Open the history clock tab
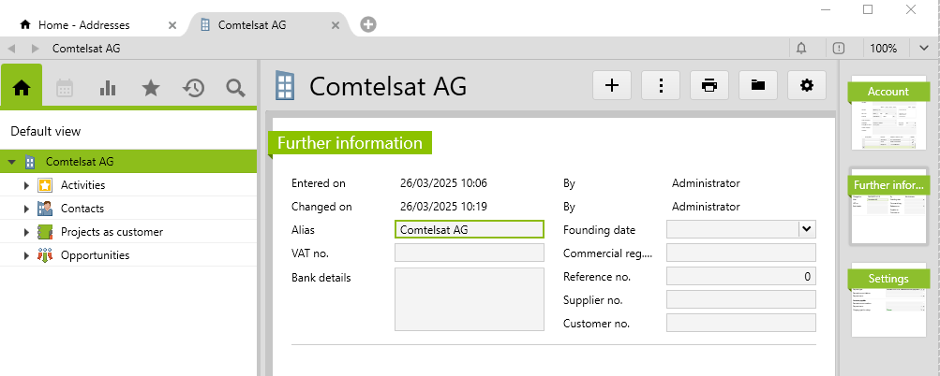Screen dimensions: 940x376 pos(193,88)
